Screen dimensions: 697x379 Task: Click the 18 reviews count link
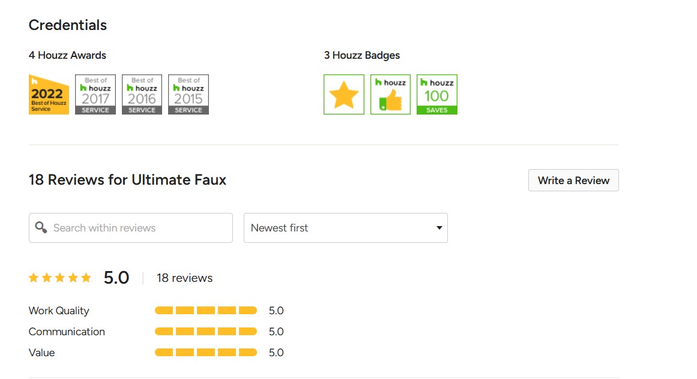(x=184, y=278)
